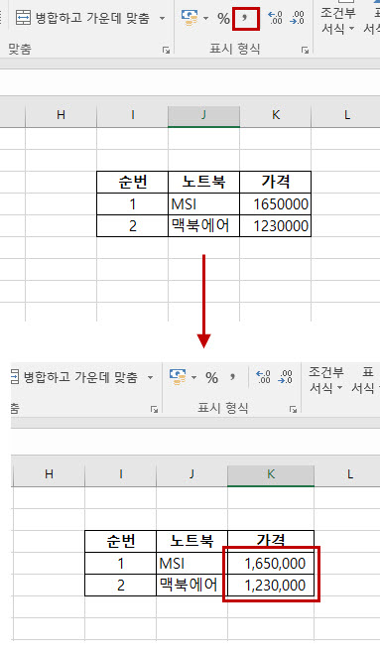Click decrease decimal icon in upper screenshot

coord(297,18)
